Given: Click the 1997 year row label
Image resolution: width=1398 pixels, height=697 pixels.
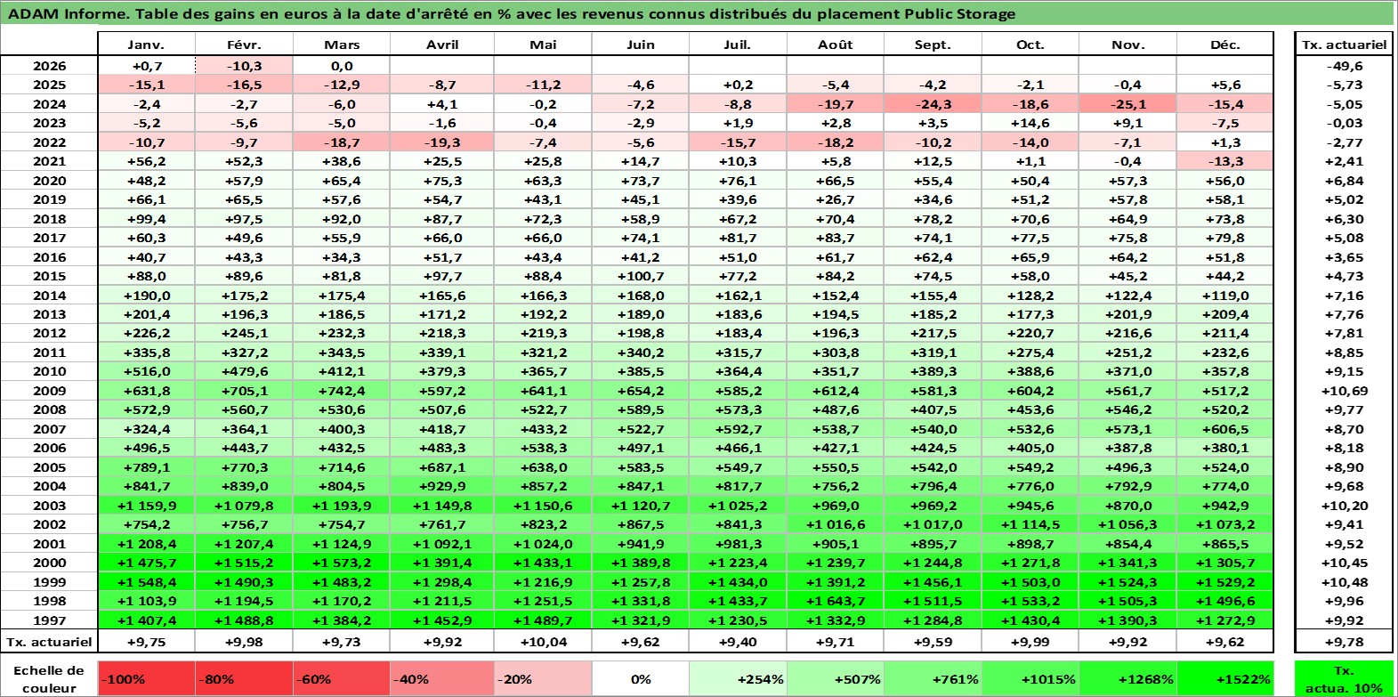Looking at the screenshot, I should pos(49,620).
